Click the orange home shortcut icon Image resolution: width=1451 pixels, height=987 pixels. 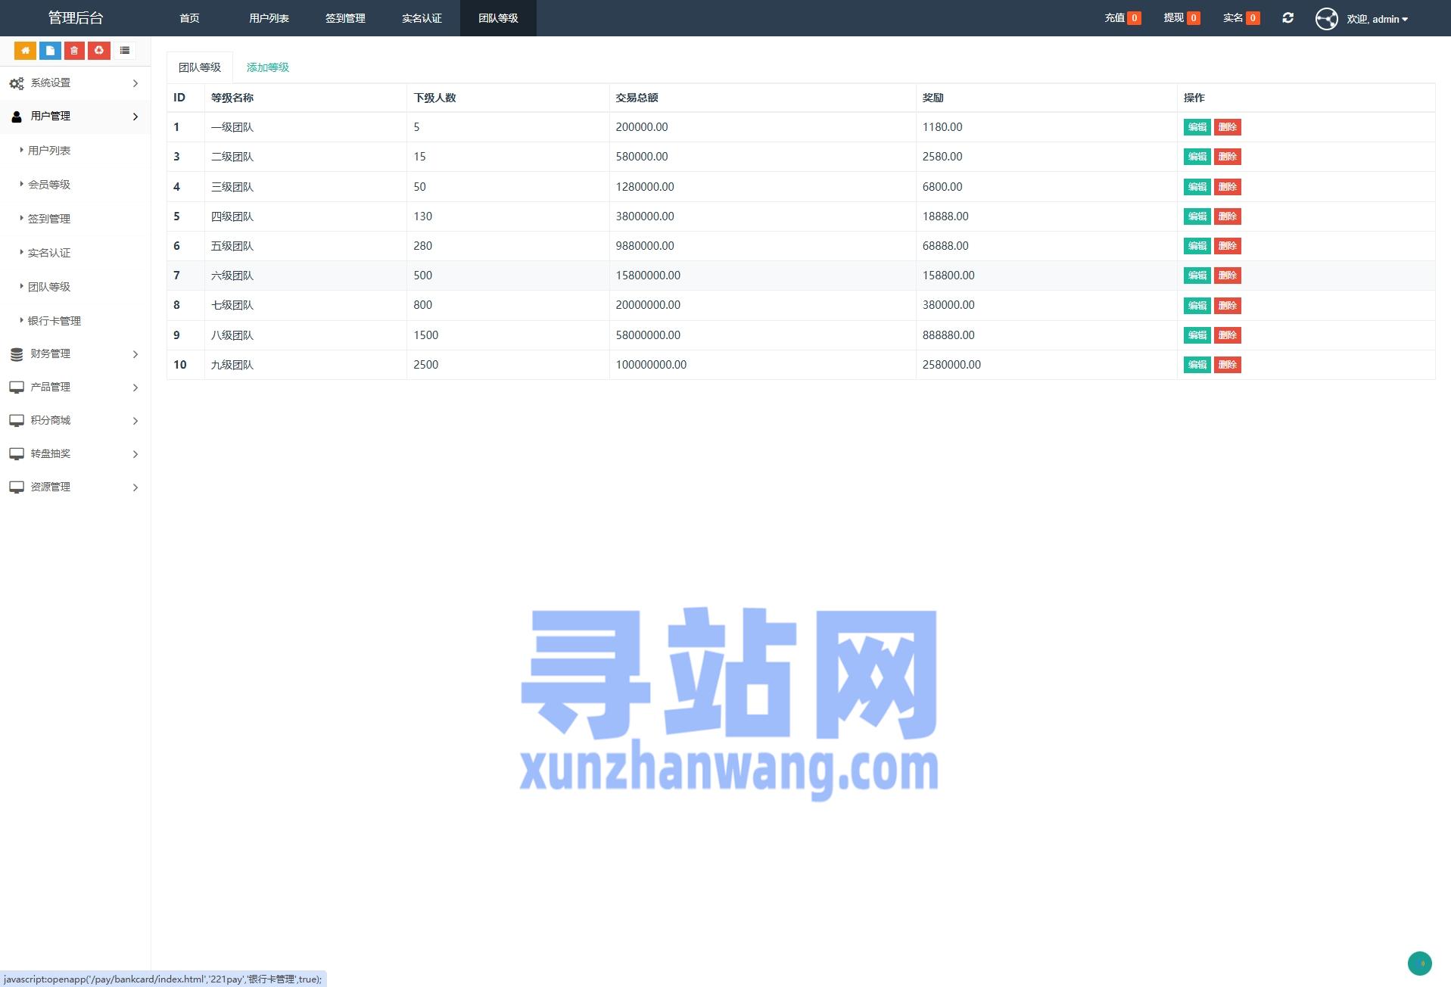25,51
